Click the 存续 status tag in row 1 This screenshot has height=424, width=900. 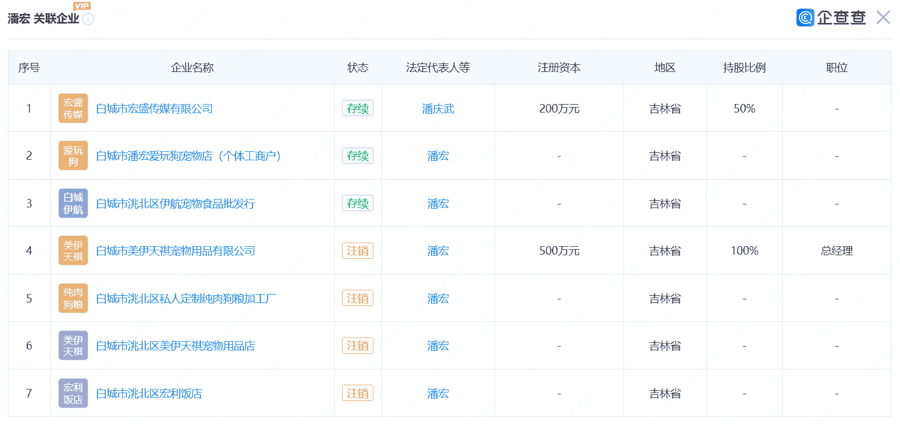pyautogui.click(x=358, y=109)
